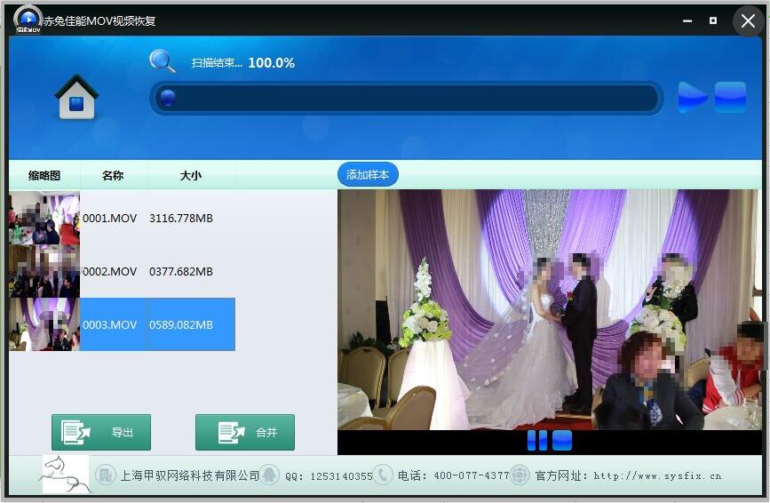The height and width of the screenshot is (503, 770).
Task: Click the 扫描结束 100.0% status text
Action: coord(243,63)
